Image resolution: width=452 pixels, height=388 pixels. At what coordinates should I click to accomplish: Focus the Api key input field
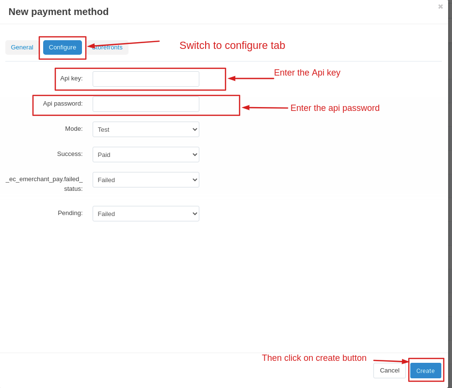coord(146,79)
